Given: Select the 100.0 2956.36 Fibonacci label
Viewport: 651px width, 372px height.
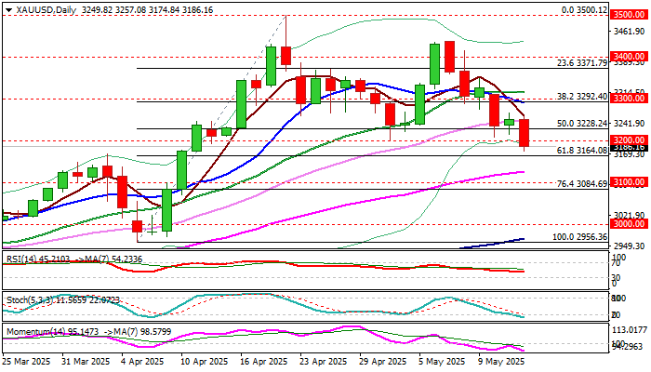Looking at the screenshot, I should click(579, 237).
